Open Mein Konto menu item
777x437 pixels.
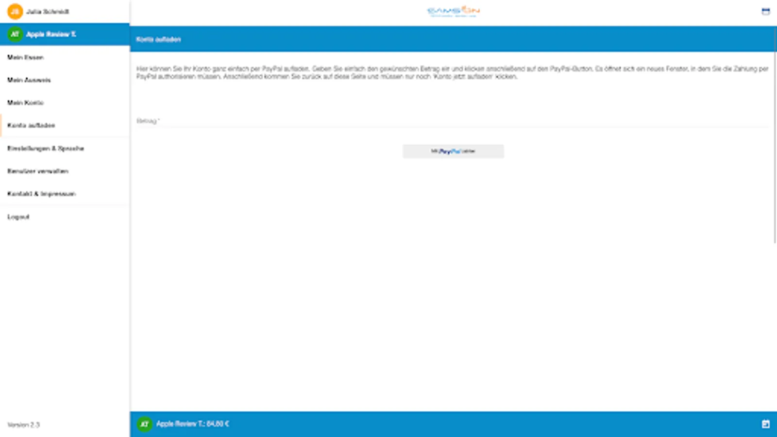pyautogui.click(x=65, y=102)
